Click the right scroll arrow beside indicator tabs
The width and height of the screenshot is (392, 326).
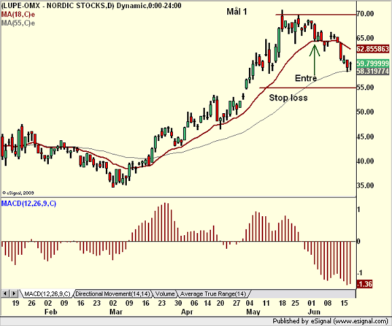[14, 293]
